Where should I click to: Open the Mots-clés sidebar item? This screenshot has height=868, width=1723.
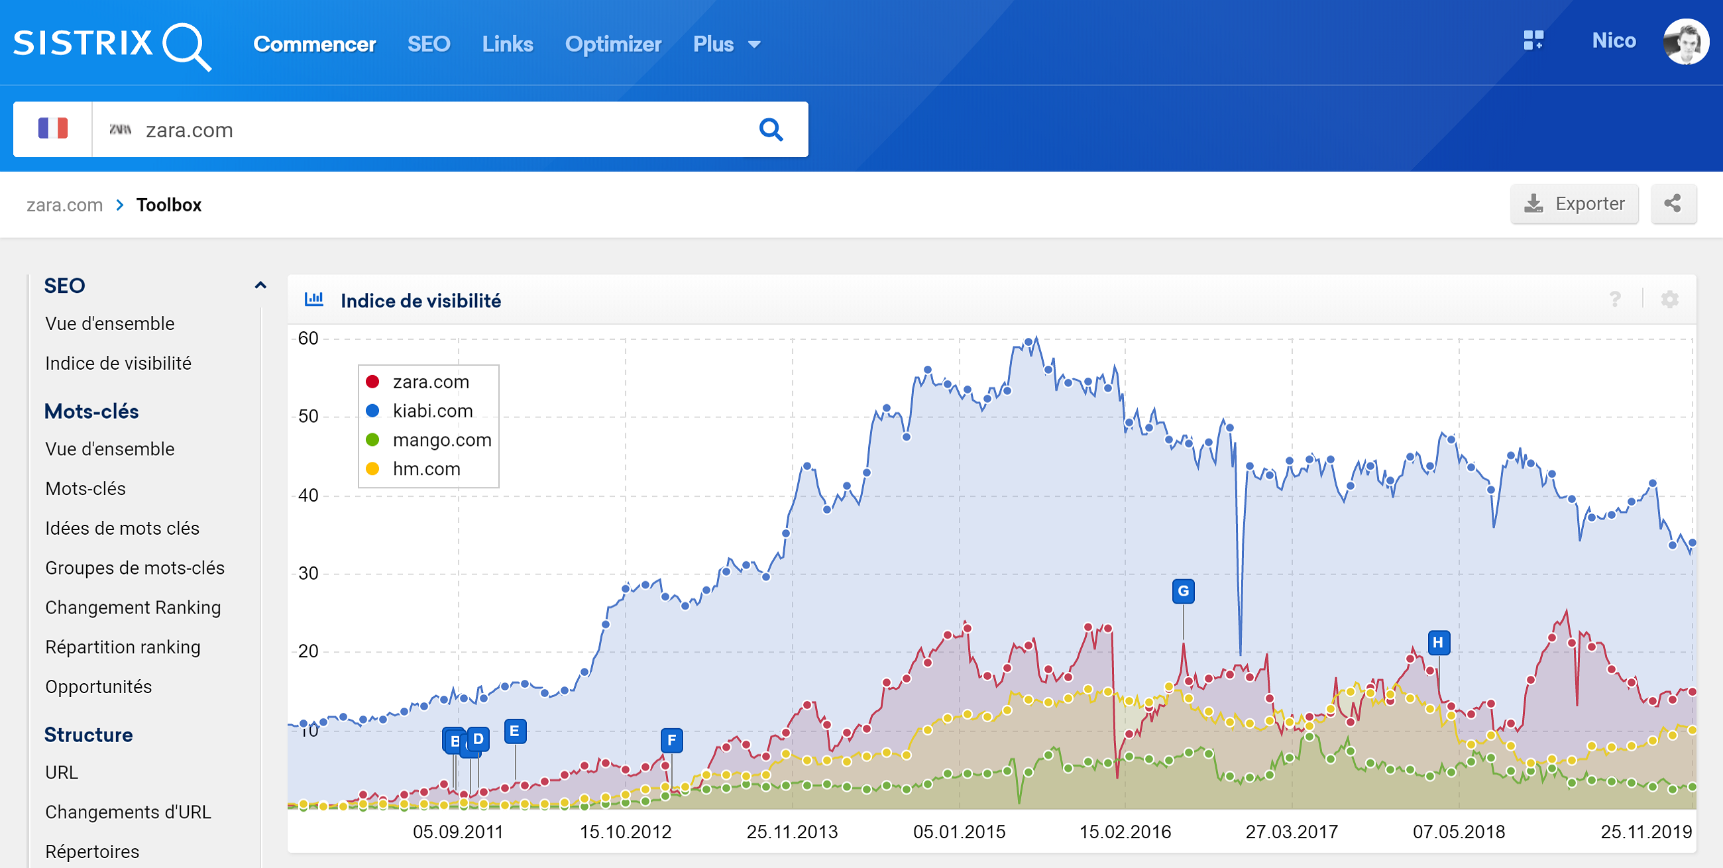[85, 489]
